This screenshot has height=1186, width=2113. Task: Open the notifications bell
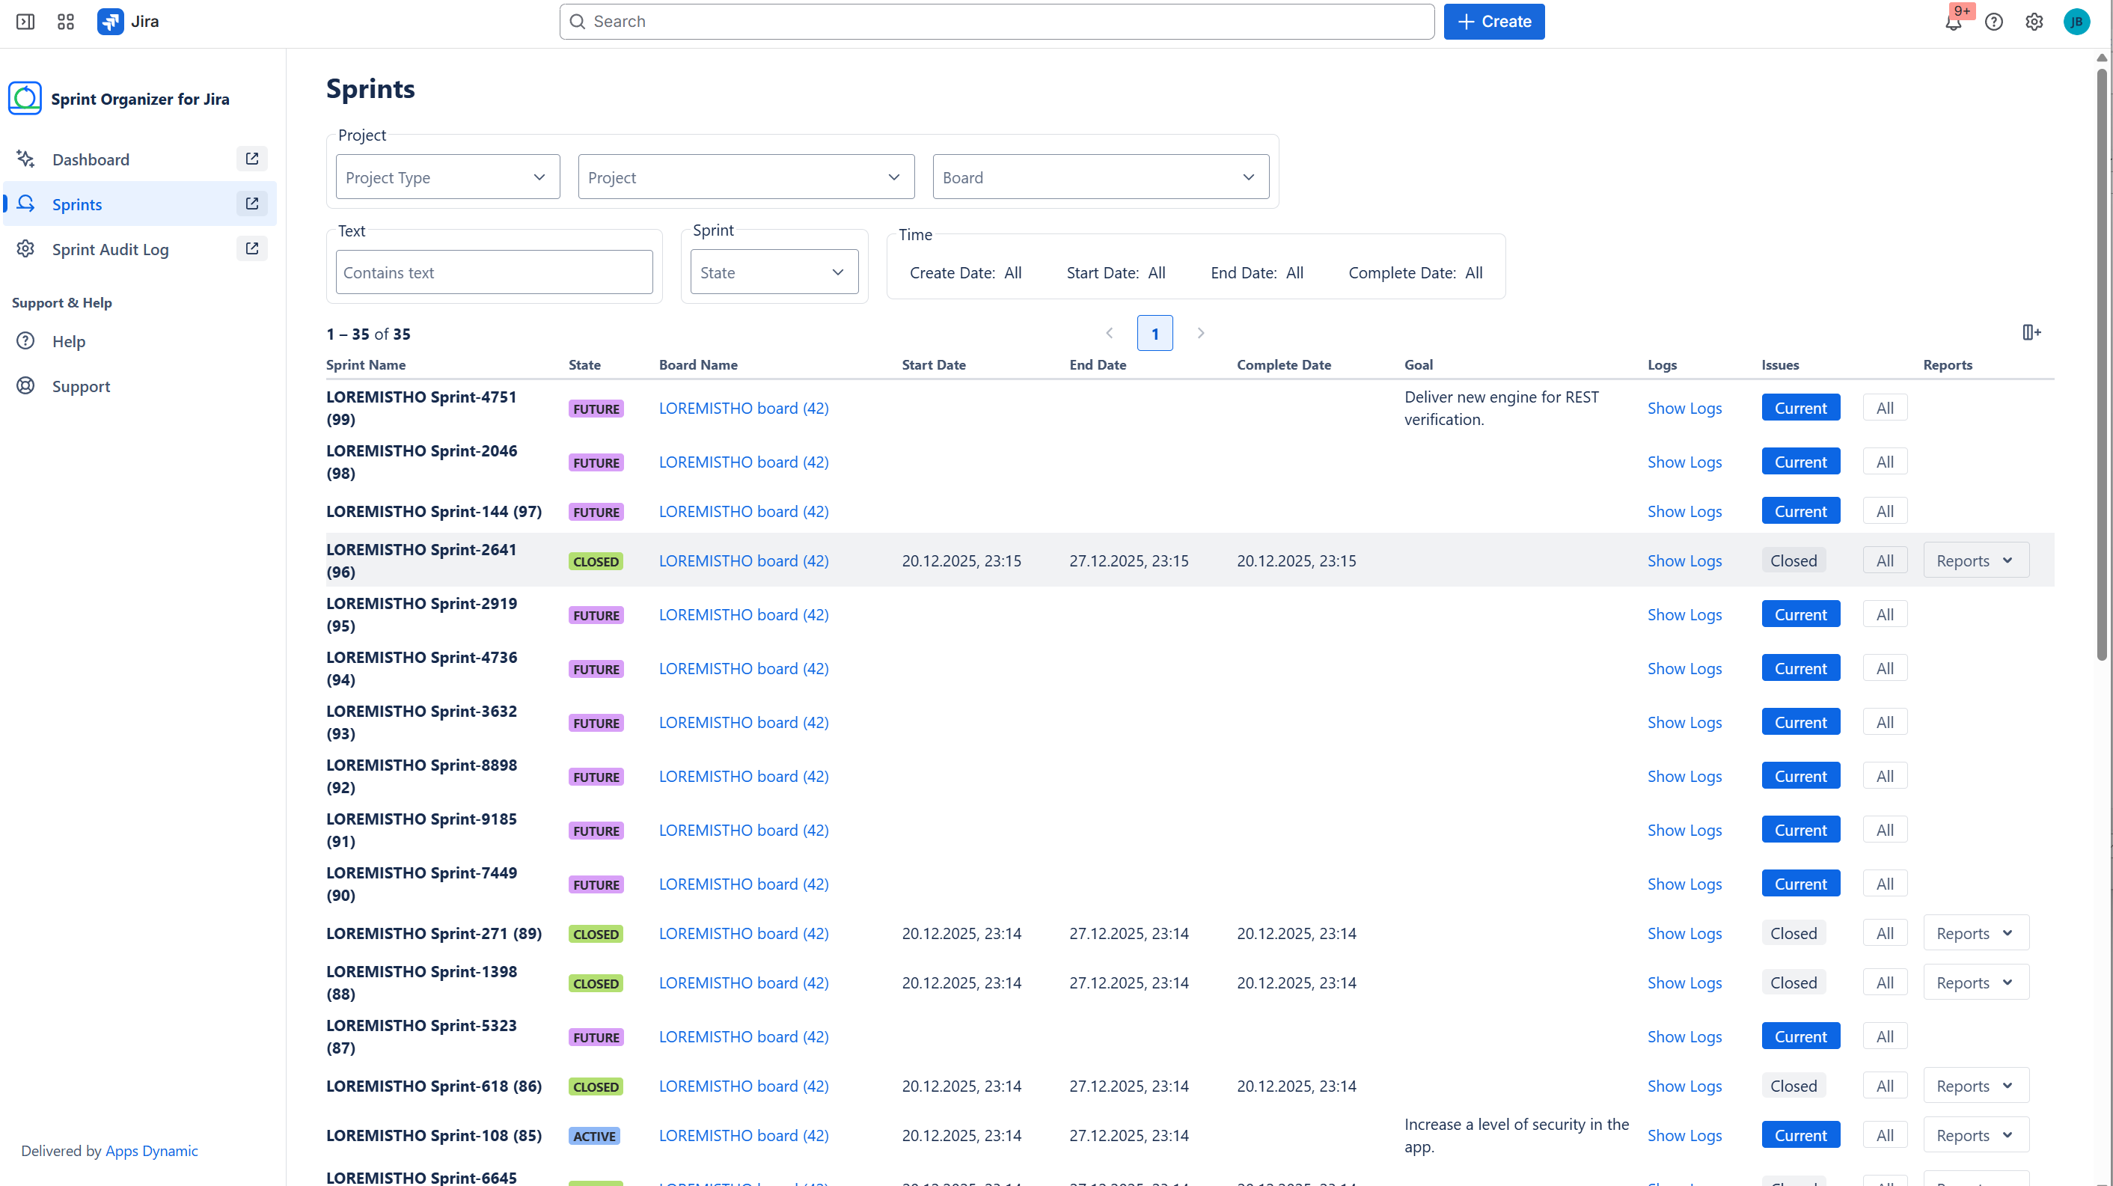1953,22
